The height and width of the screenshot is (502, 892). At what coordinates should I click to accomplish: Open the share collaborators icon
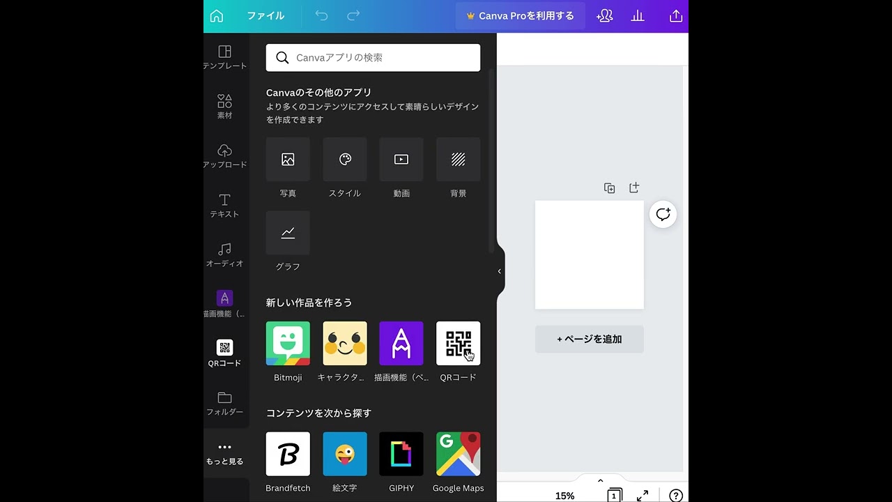tap(605, 16)
